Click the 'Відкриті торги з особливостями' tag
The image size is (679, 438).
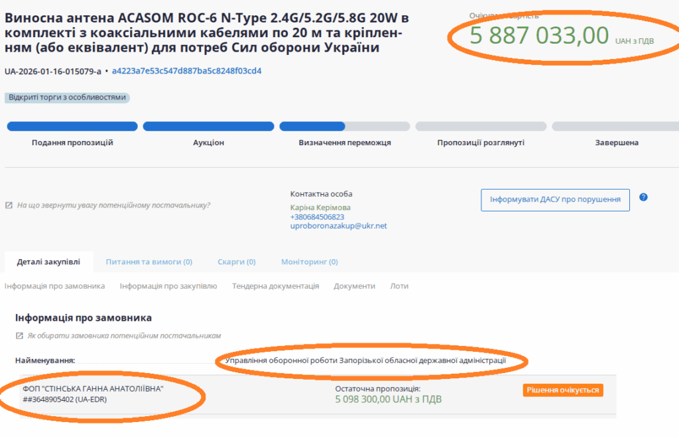click(x=67, y=97)
